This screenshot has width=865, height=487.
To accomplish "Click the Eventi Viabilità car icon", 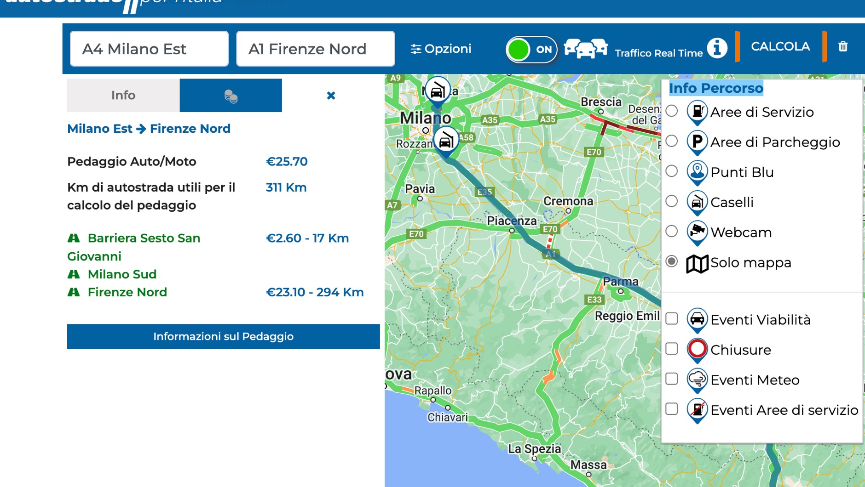I will [697, 320].
